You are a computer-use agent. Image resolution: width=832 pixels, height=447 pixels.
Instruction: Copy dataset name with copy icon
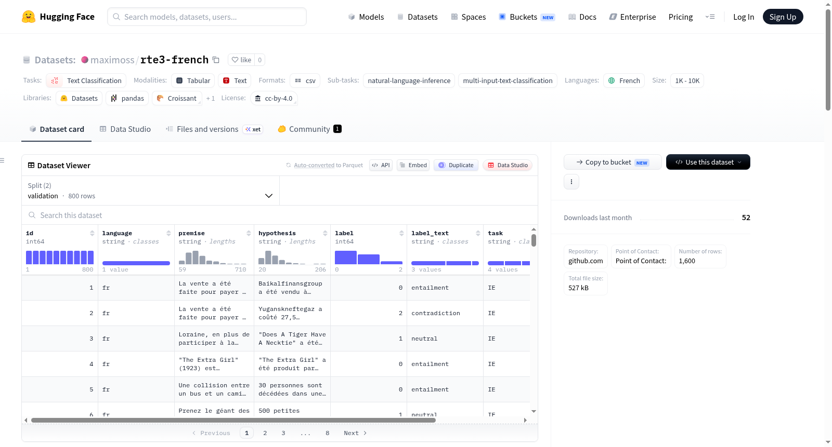(216, 60)
